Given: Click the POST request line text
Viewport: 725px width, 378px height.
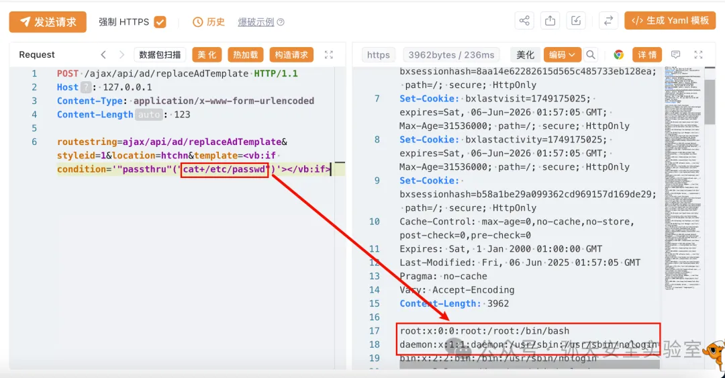Looking at the screenshot, I should [x=177, y=74].
